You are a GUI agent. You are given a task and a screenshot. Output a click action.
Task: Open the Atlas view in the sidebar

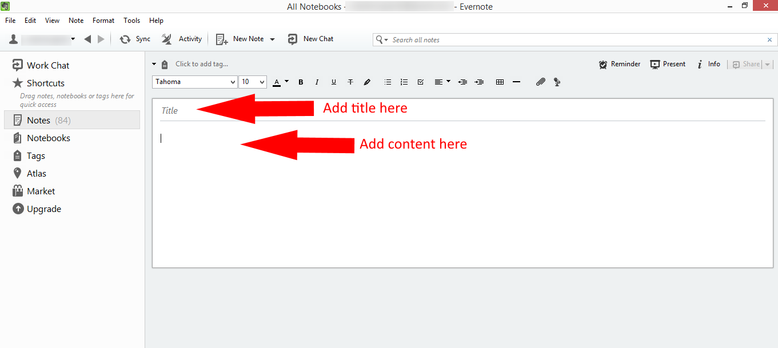pyautogui.click(x=37, y=173)
